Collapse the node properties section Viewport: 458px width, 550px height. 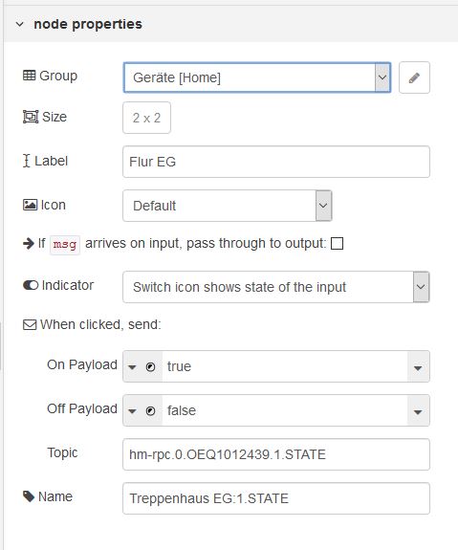(x=20, y=24)
